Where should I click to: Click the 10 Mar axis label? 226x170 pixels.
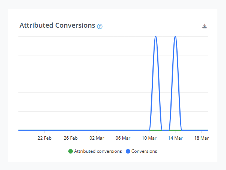click(149, 138)
